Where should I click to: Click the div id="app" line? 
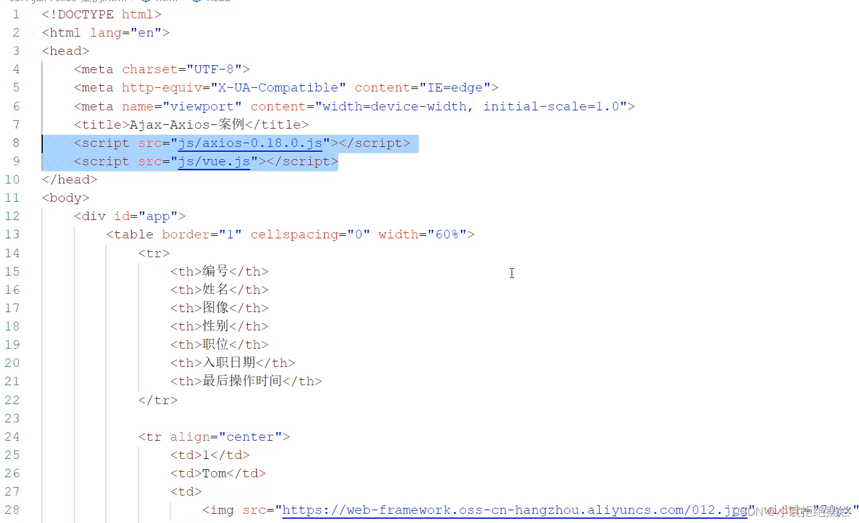[x=129, y=216]
